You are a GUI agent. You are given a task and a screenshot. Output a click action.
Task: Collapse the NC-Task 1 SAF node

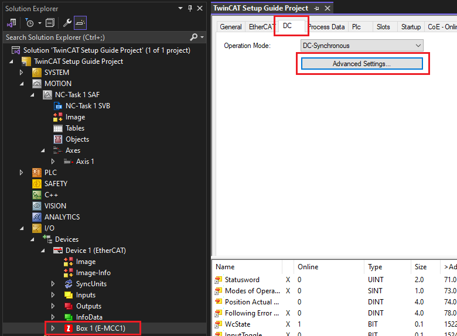(x=32, y=95)
